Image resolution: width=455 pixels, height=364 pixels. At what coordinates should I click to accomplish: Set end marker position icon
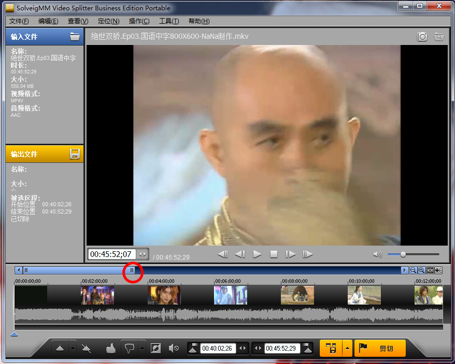point(308,348)
